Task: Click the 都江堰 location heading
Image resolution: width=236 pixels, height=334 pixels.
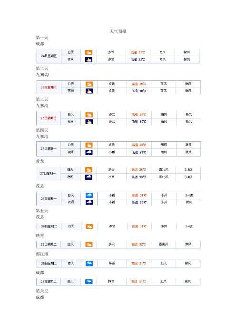Action: click(42, 254)
